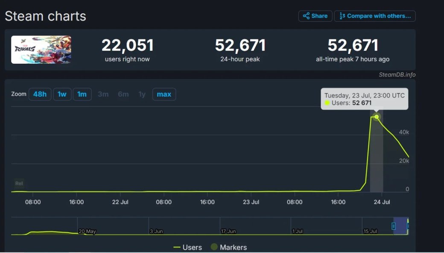Click the 22 Jul axis label
This screenshot has height=253, width=444.
[120, 202]
